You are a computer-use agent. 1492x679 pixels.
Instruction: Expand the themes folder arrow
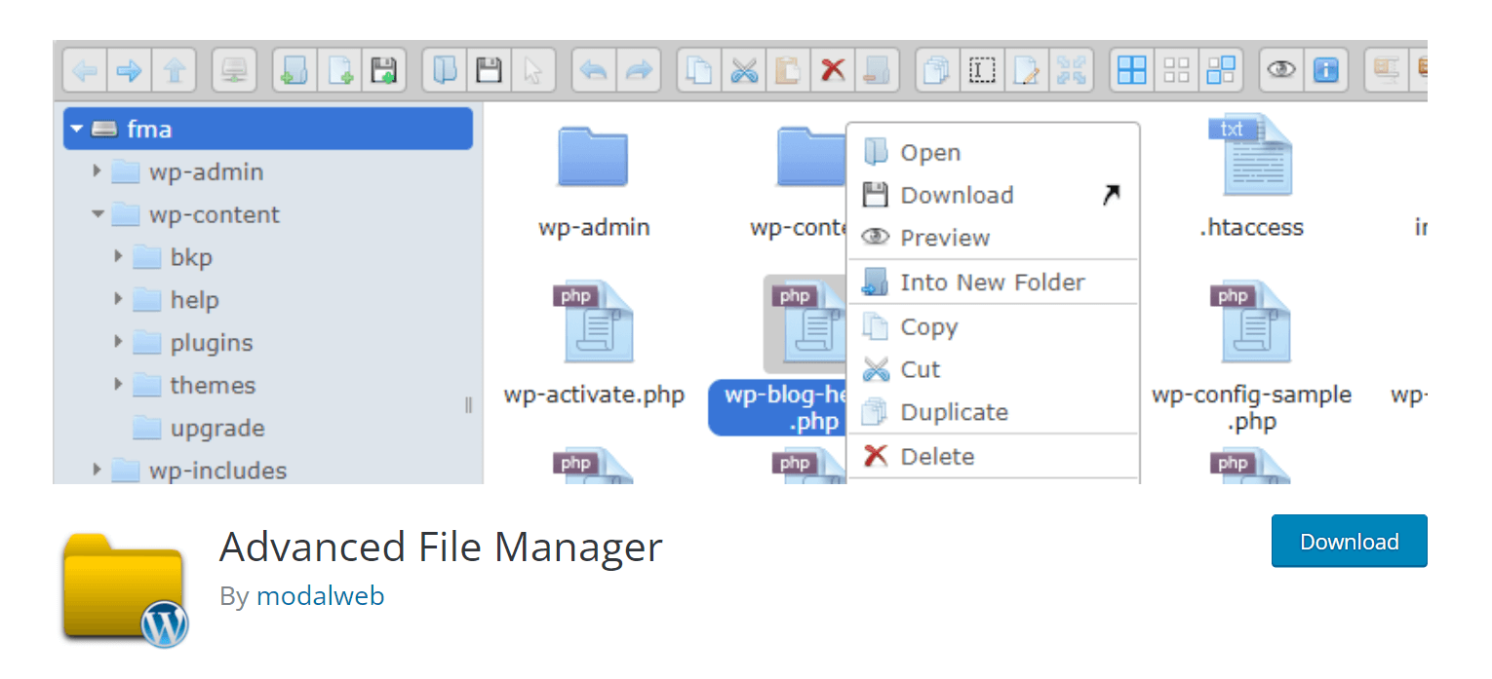point(118,385)
